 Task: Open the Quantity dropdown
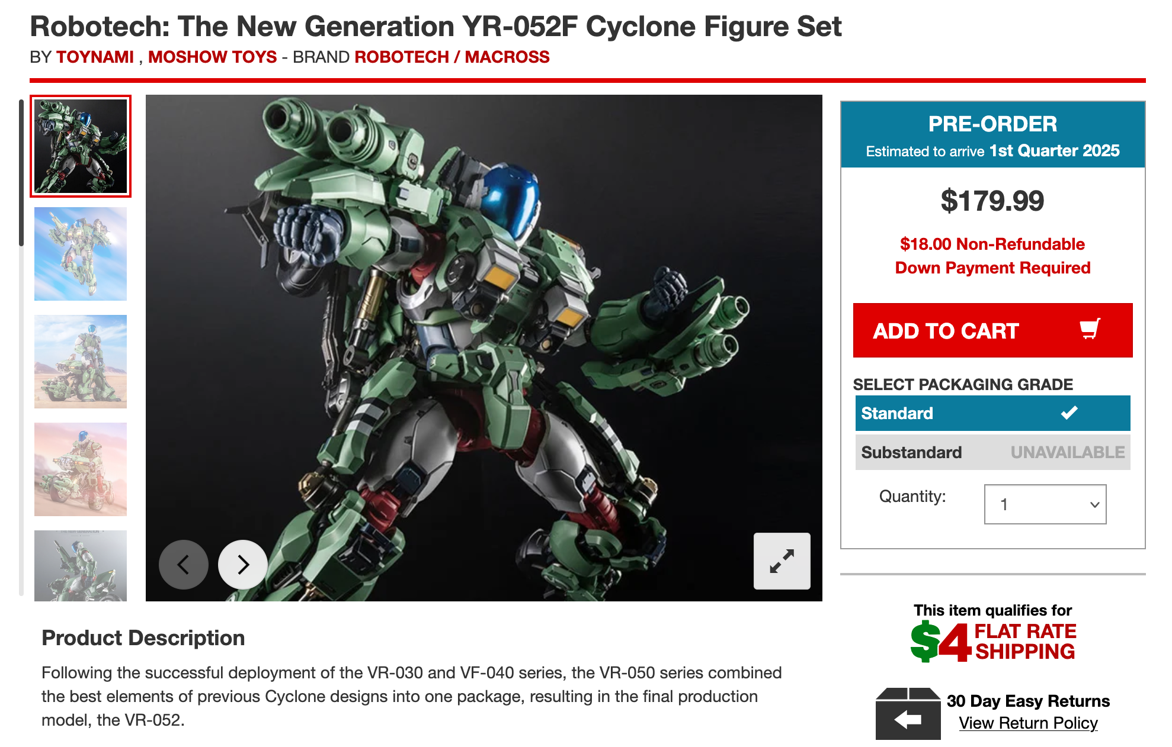(1045, 504)
